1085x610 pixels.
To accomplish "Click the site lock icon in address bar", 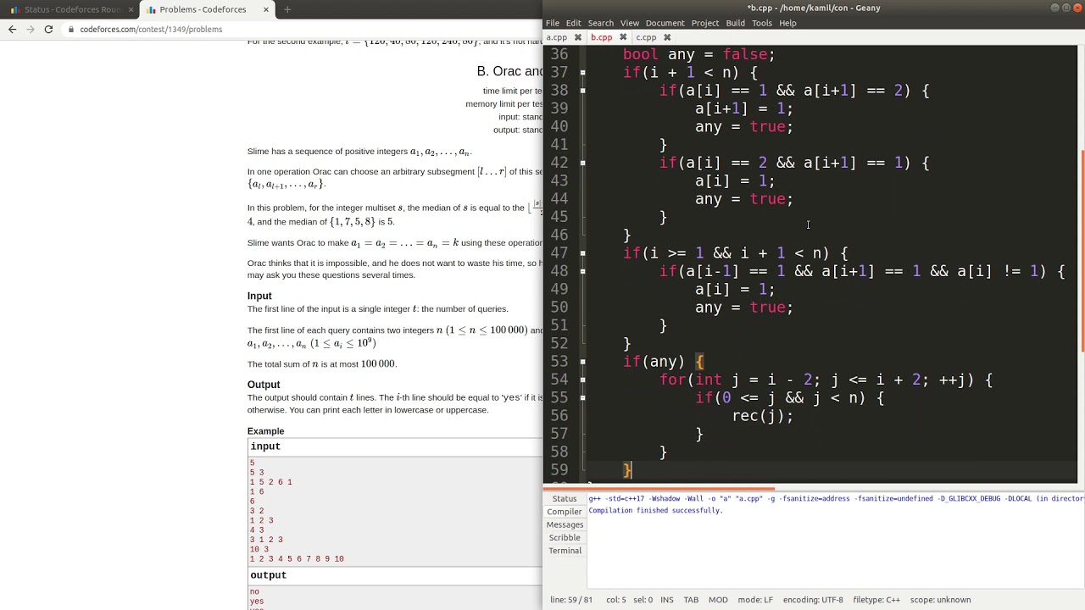I will pos(71,29).
